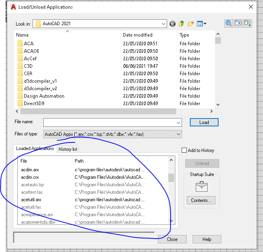Open the File name dropdown arrow
263x252 pixels.
point(178,122)
